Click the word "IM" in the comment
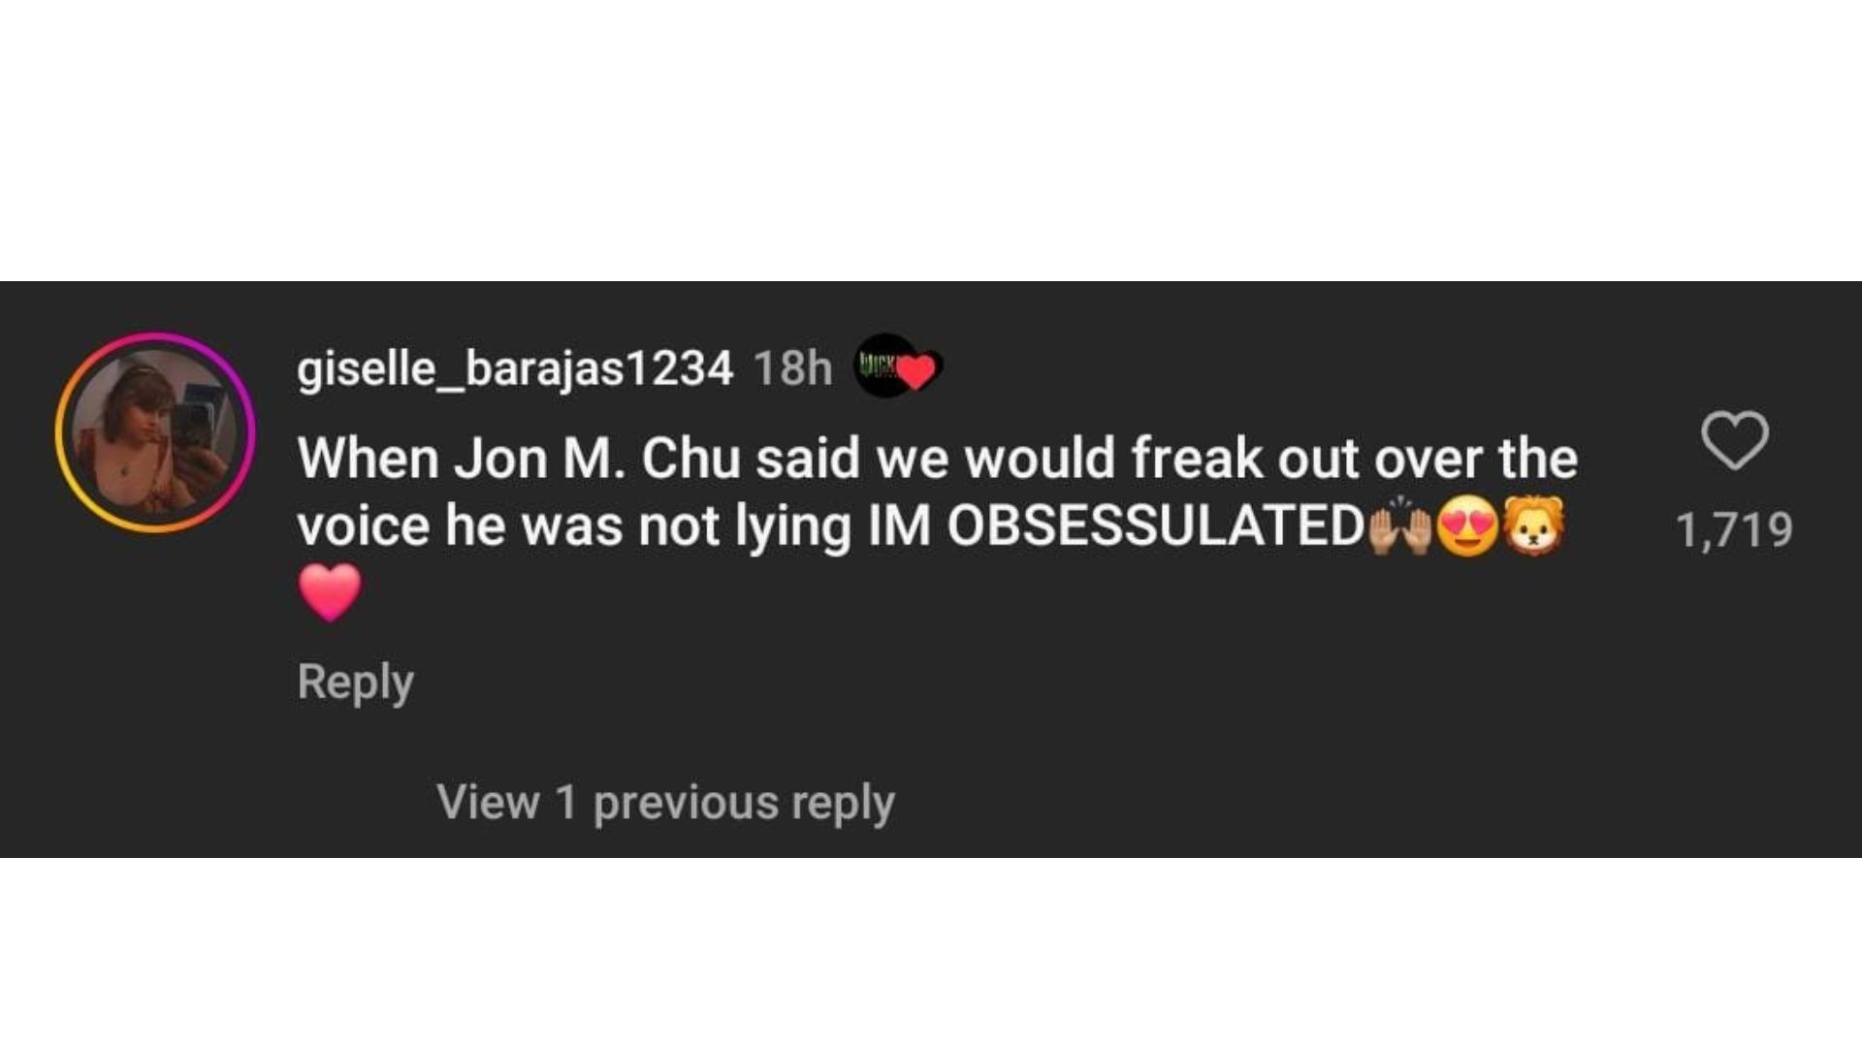 [x=899, y=526]
